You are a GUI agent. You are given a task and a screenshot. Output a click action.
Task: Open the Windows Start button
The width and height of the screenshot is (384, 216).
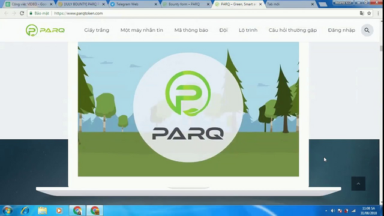click(7, 211)
